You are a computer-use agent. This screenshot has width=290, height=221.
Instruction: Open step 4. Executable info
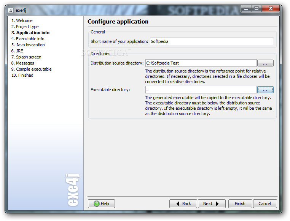pyautogui.click(x=28, y=39)
